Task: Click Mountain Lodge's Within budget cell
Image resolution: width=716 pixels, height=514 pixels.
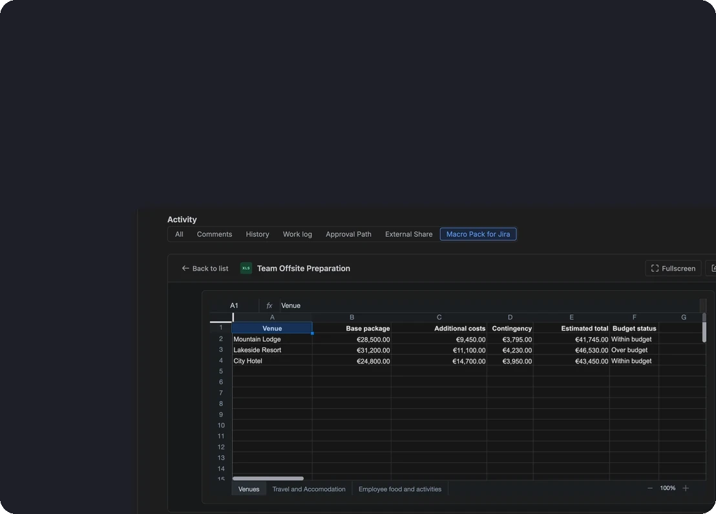Action: click(635, 339)
